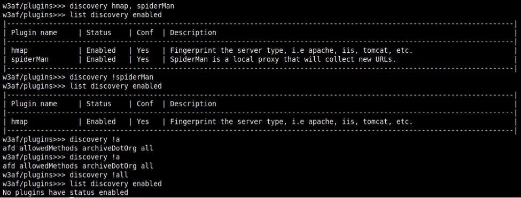Click the 'No plugins have status enabled' message

coord(65,193)
